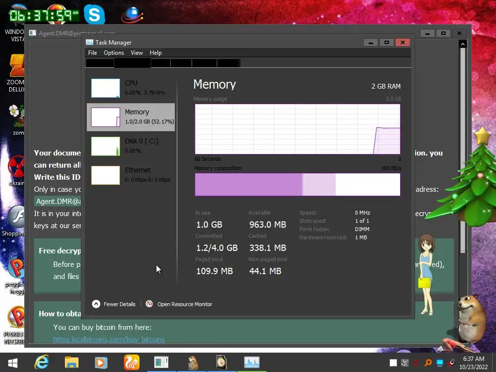Click the Task Manager taskbar icon
This screenshot has height=372, width=496.
pos(252,362)
